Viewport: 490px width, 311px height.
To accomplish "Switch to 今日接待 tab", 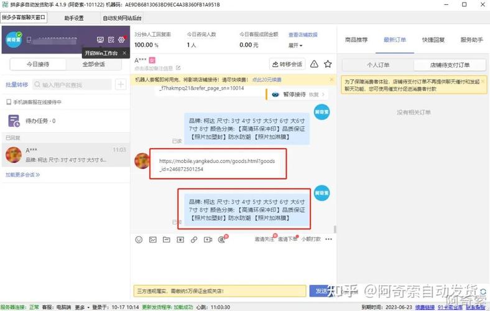I will pyautogui.click(x=38, y=65).
